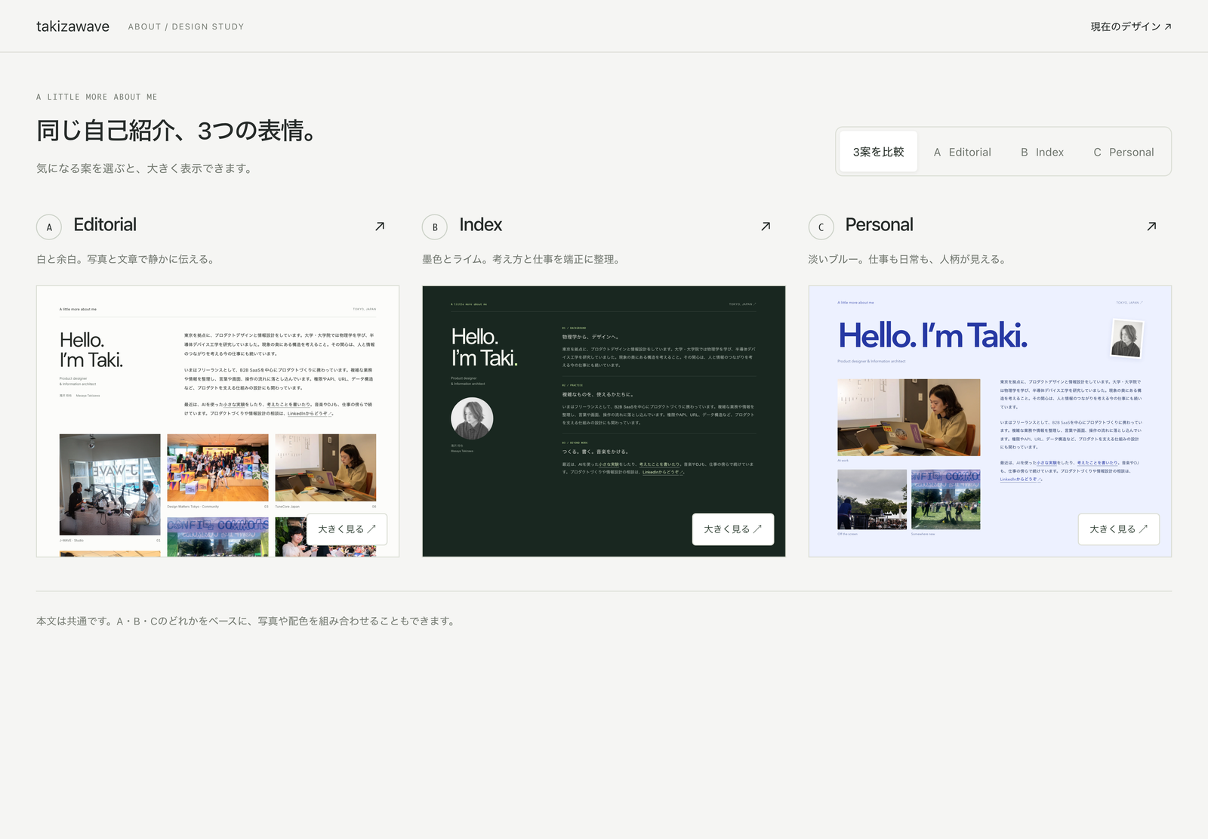Go to takizawave home logo
Image resolution: width=1208 pixels, height=839 pixels.
72,26
